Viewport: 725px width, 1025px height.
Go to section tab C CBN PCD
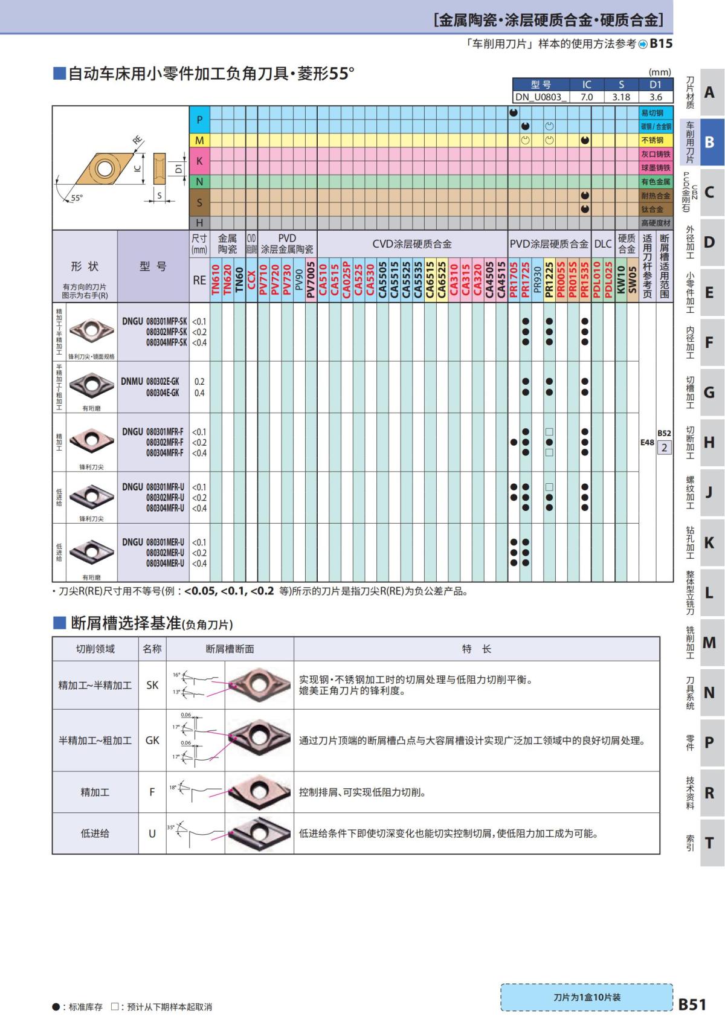coord(703,193)
